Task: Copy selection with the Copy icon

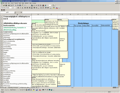Action: coord(18,5)
